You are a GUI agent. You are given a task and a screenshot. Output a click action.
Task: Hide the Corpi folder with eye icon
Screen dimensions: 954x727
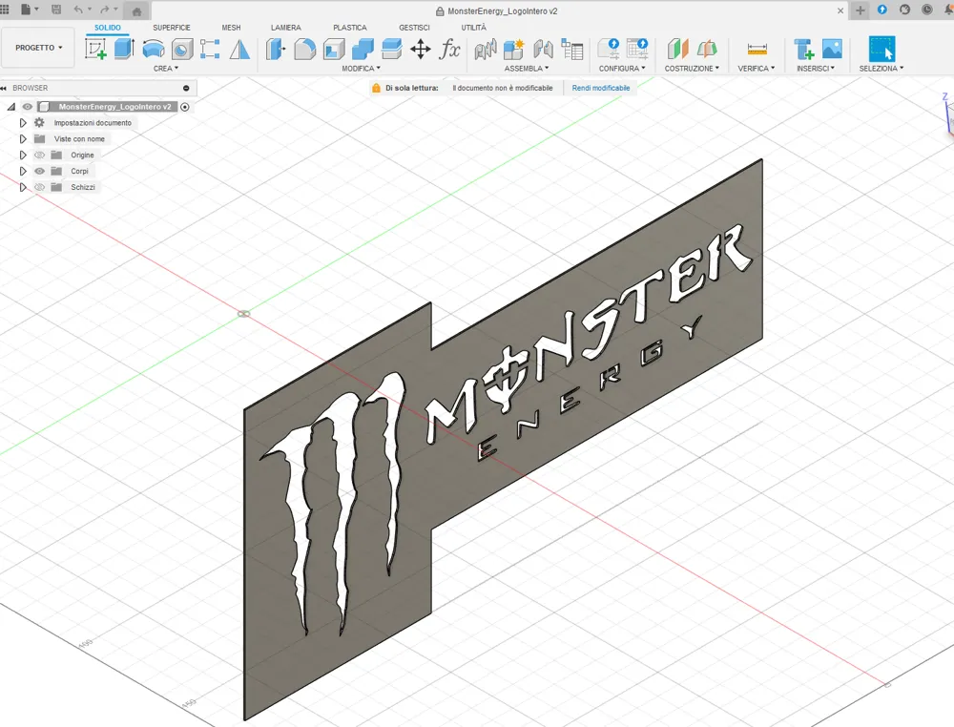(39, 171)
